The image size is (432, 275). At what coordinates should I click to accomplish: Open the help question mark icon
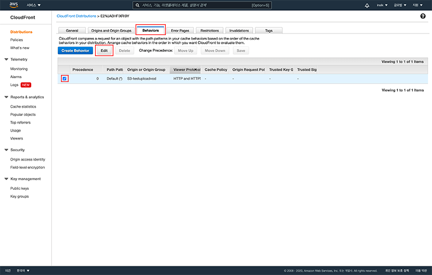point(423,16)
